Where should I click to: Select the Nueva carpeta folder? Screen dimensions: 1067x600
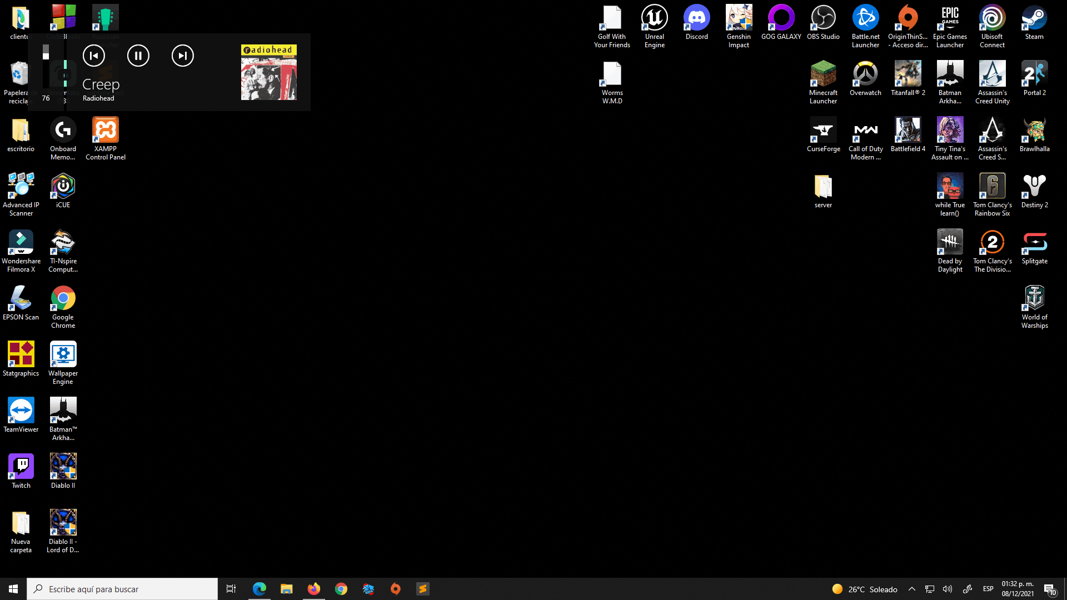21,531
